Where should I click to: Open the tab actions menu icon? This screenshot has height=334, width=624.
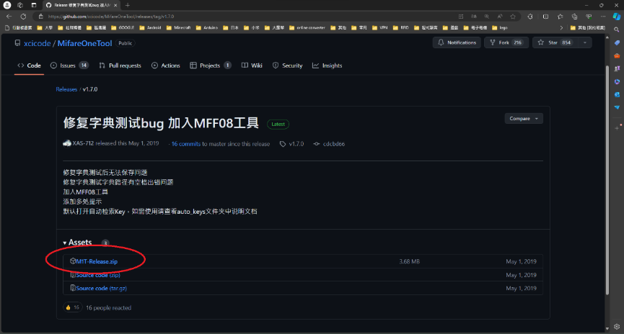coord(34,5)
